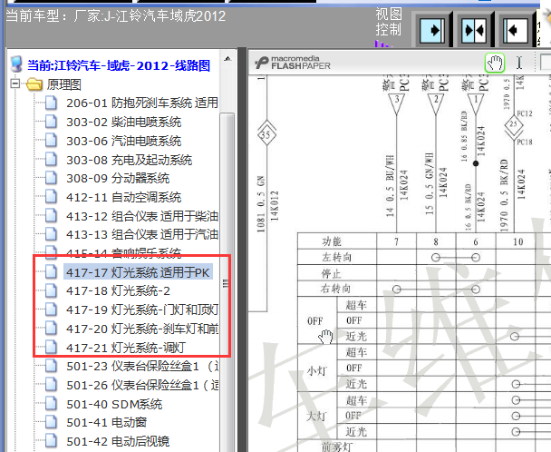The height and width of the screenshot is (452, 551).
Task: Collapse the 原理图 folder node
Action: 14,84
